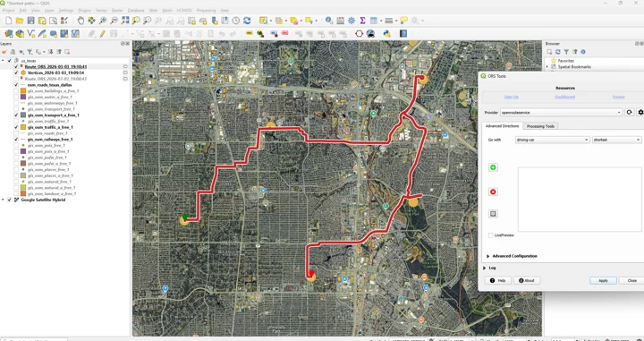Hide the gis_osm_railways_free_1 layer

pos(16,140)
